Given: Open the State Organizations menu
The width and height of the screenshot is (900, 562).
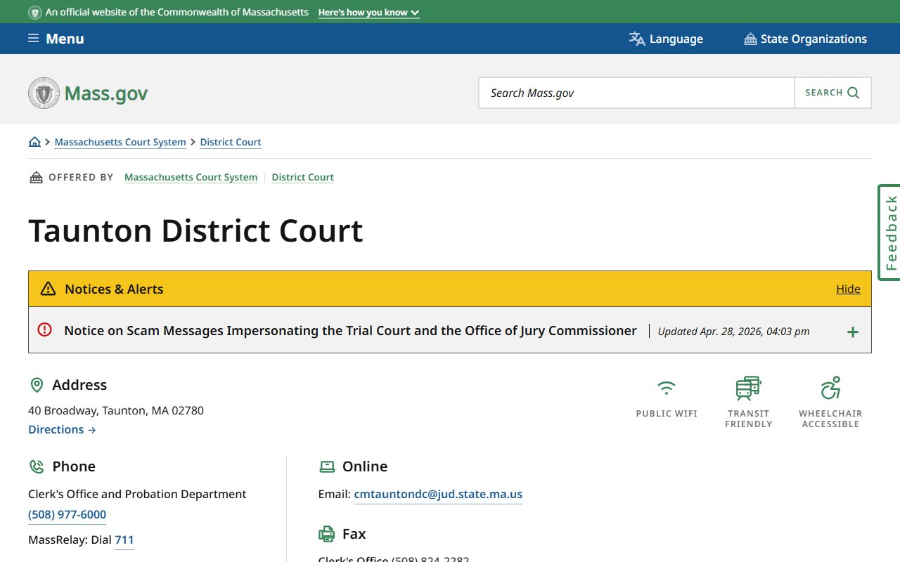Looking at the screenshot, I should 805,39.
